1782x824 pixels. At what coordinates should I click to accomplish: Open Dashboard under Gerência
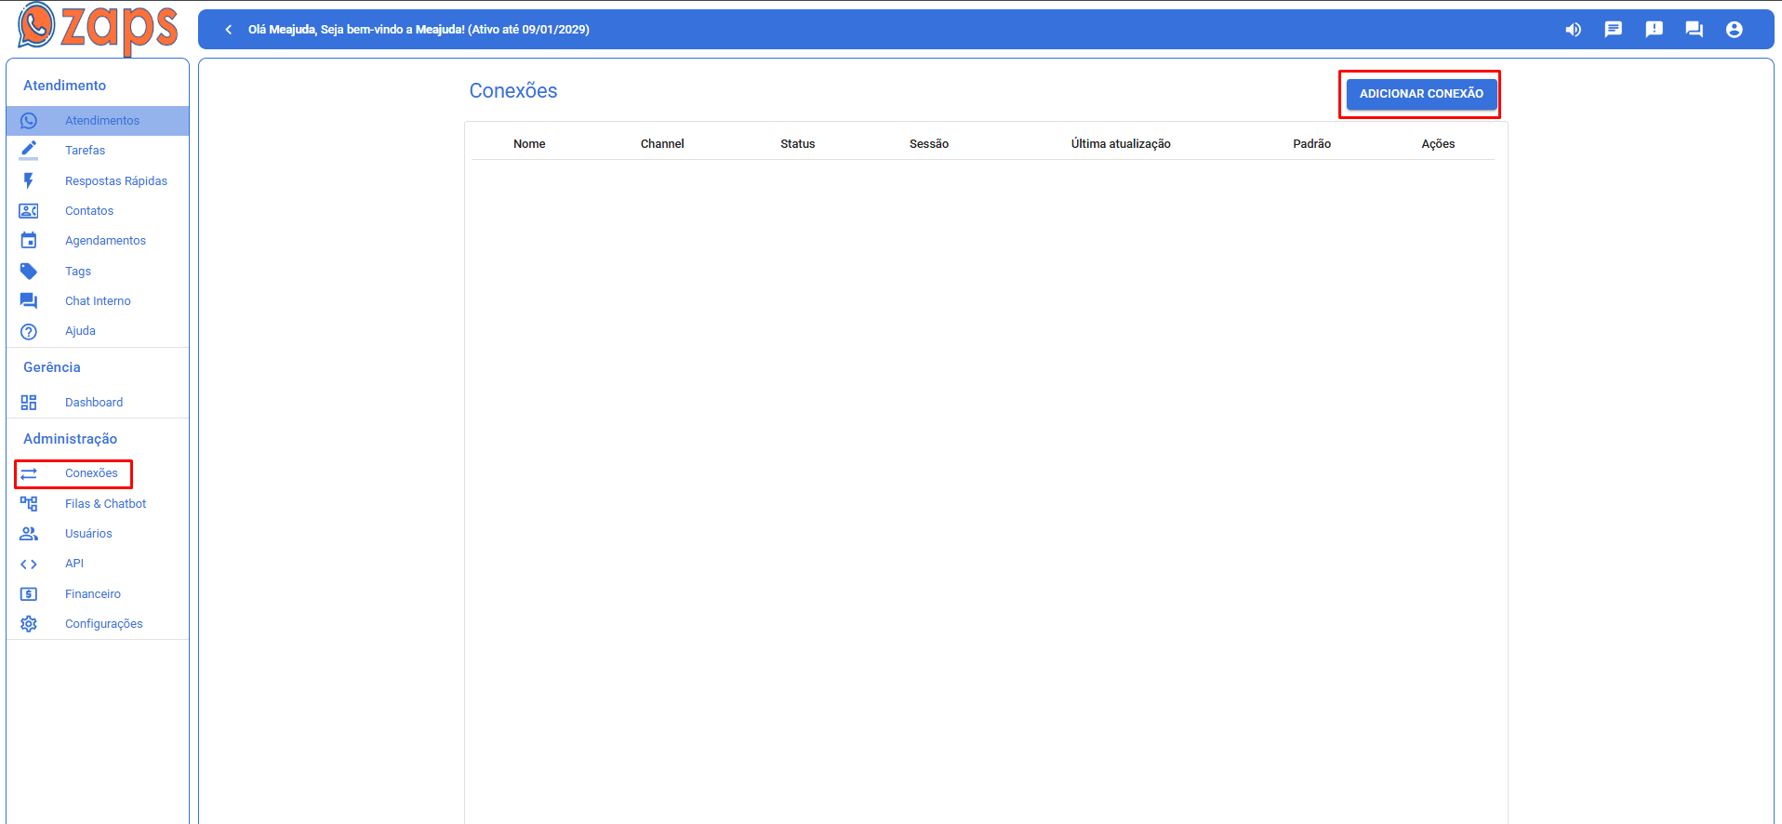(x=94, y=403)
